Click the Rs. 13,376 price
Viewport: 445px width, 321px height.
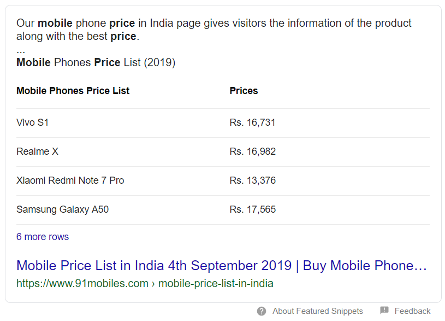coord(253,180)
